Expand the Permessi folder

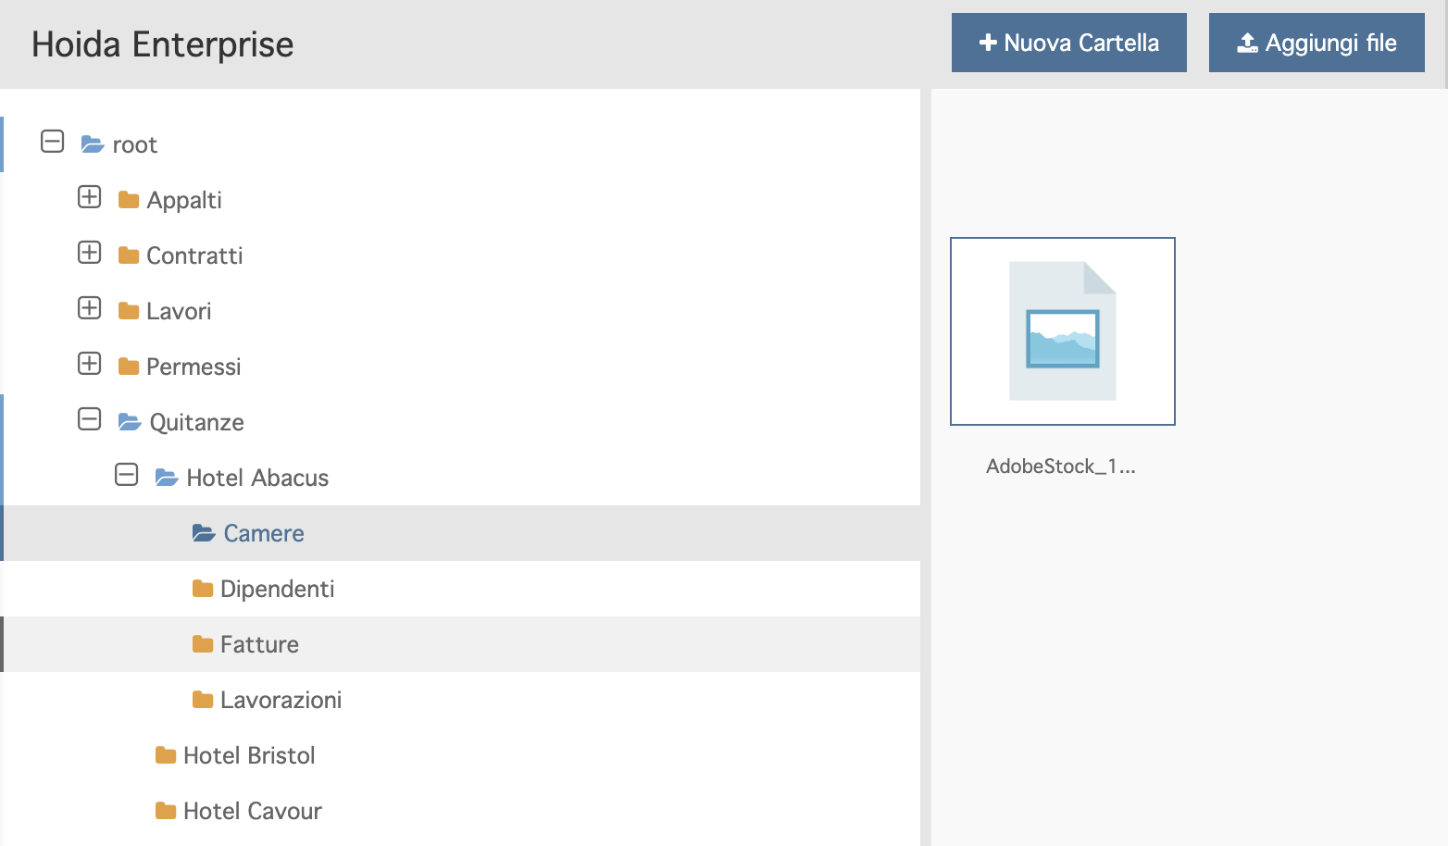click(90, 364)
